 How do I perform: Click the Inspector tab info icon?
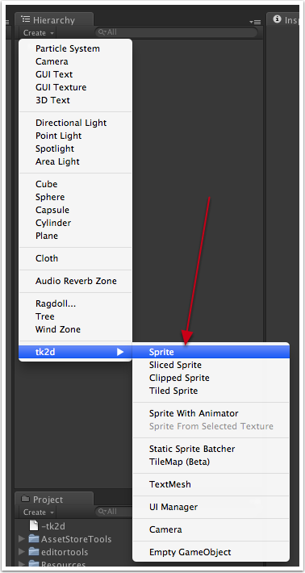click(278, 19)
